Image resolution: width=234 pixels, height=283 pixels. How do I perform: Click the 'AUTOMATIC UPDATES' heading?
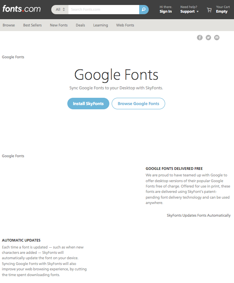pyautogui.click(x=21, y=240)
